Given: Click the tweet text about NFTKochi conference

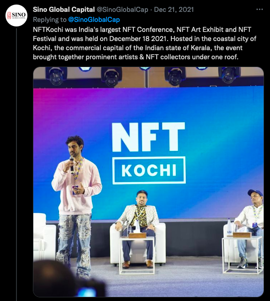Looking at the screenshot, I should coord(145,43).
